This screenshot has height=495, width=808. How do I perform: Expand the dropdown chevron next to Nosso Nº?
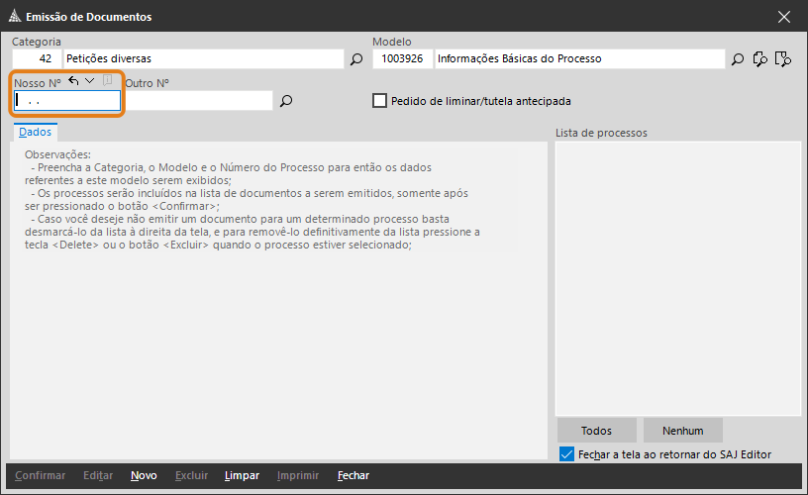90,81
